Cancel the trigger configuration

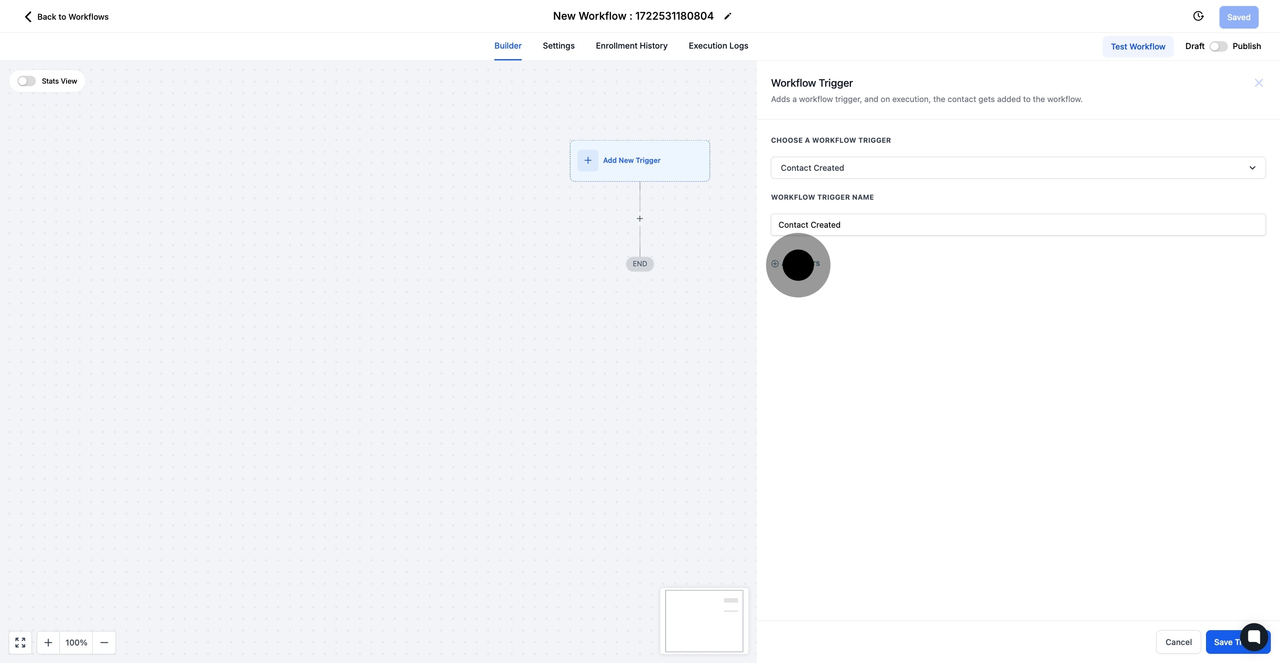1178,642
